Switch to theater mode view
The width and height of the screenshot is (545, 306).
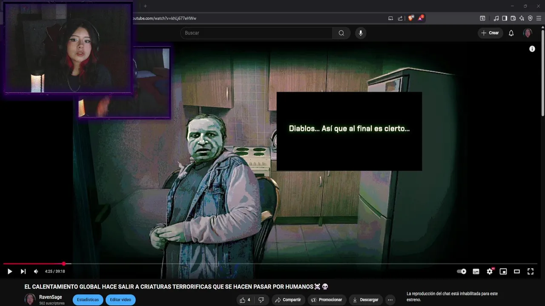click(x=517, y=272)
